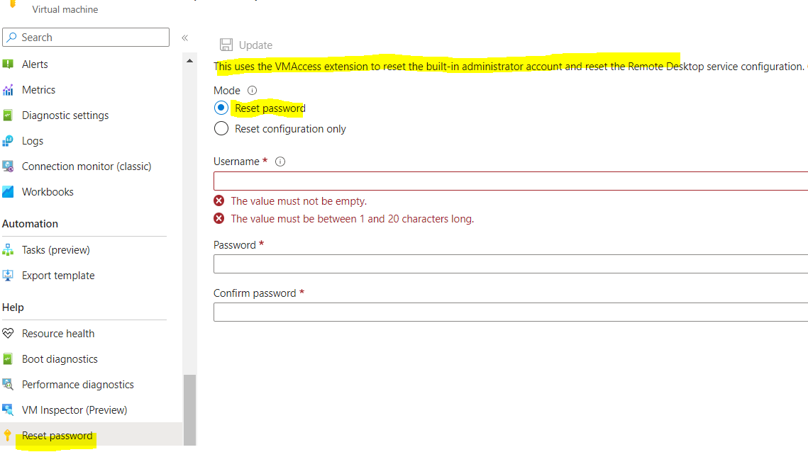The height and width of the screenshot is (452, 808).
Task: Open the Workbooks icon
Action: [9, 191]
